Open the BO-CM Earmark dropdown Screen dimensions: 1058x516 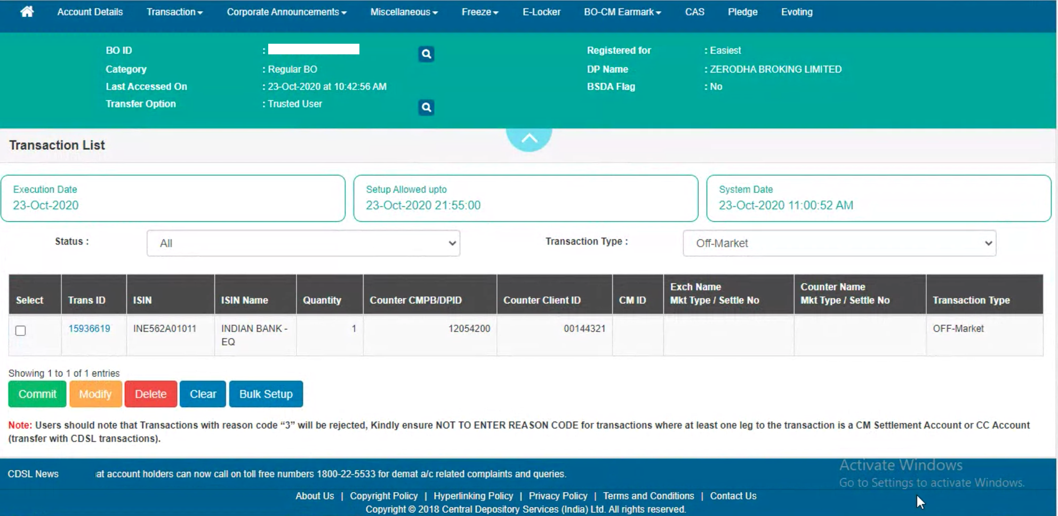(x=621, y=12)
